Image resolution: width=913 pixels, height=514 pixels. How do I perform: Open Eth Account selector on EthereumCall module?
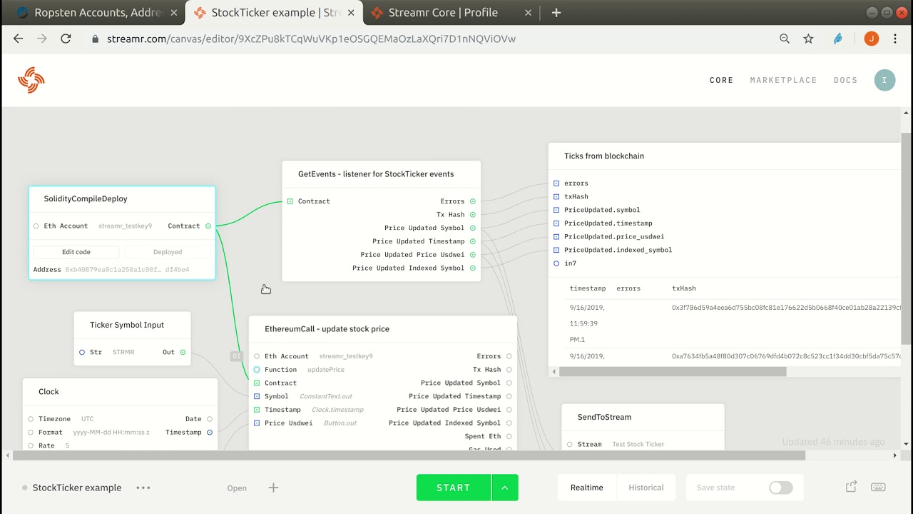[346, 356]
